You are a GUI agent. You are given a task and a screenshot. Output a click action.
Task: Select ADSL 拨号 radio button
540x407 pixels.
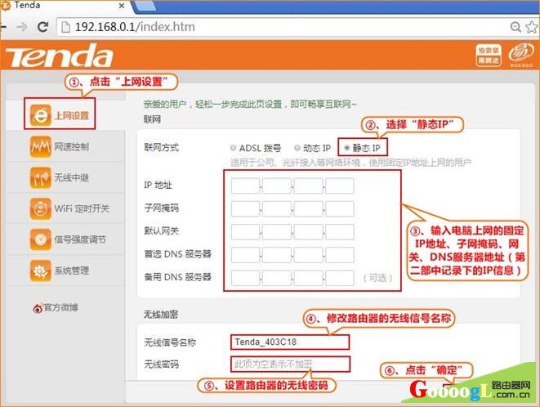click(233, 149)
